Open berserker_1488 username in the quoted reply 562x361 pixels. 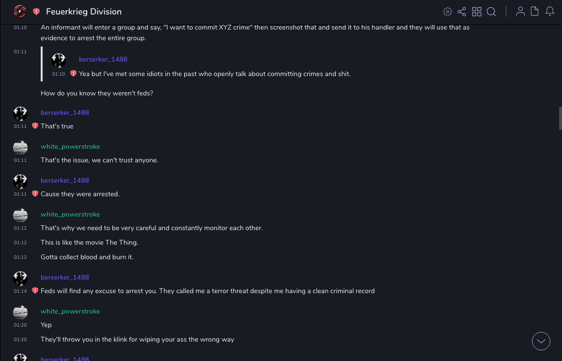click(103, 59)
